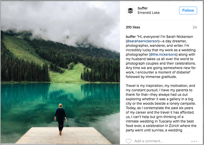Open the buffer username profile

[x=143, y=8]
